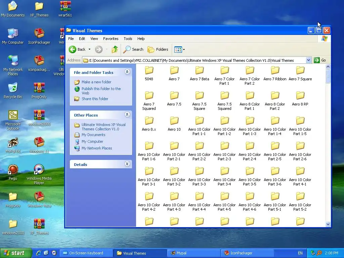Go to My Computer in Other Places
Viewport: 344px width, 258px height.
(x=92, y=141)
